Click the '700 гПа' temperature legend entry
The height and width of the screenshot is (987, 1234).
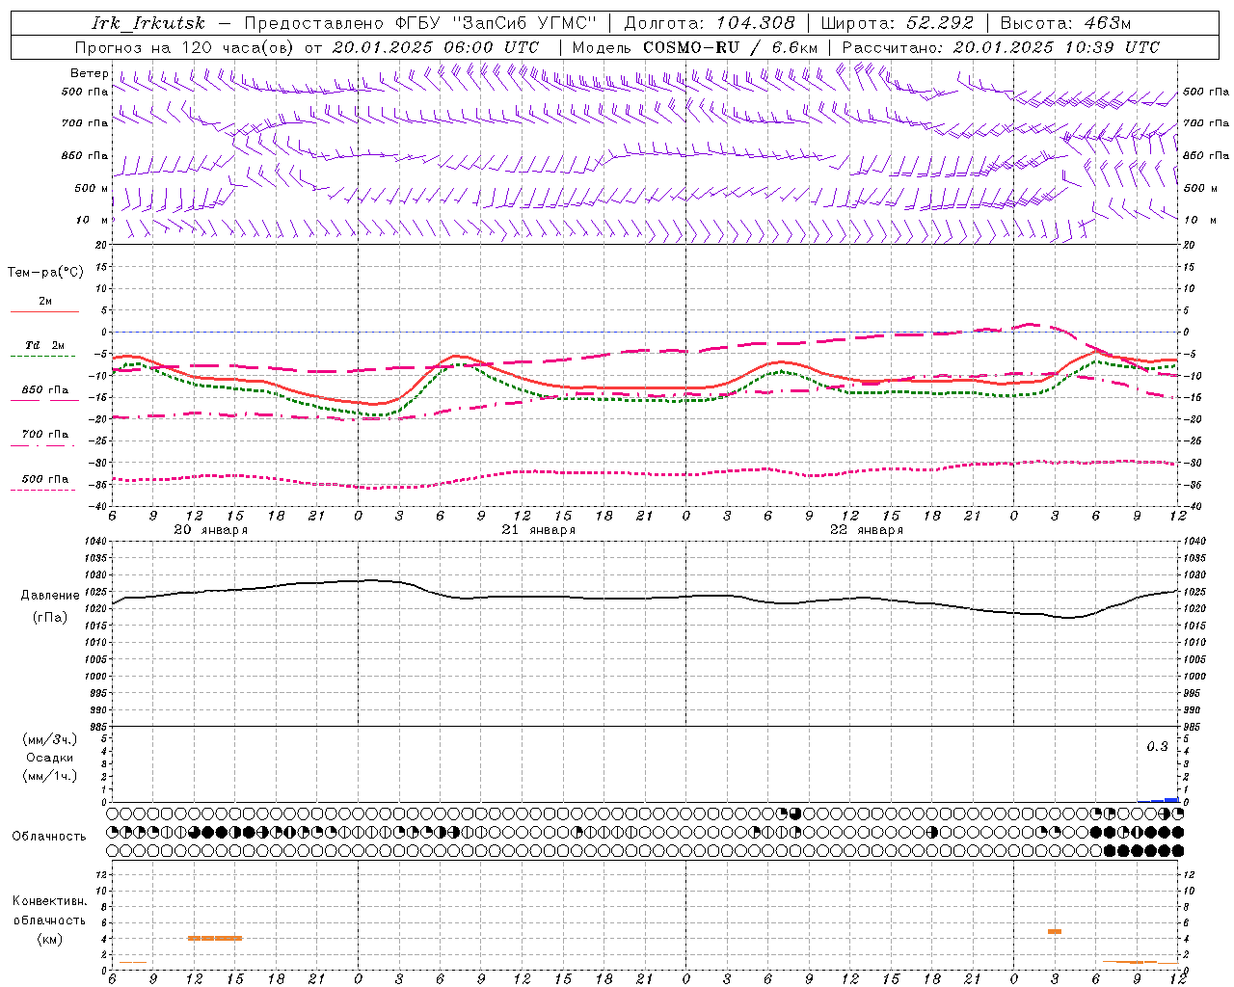pyautogui.click(x=44, y=434)
